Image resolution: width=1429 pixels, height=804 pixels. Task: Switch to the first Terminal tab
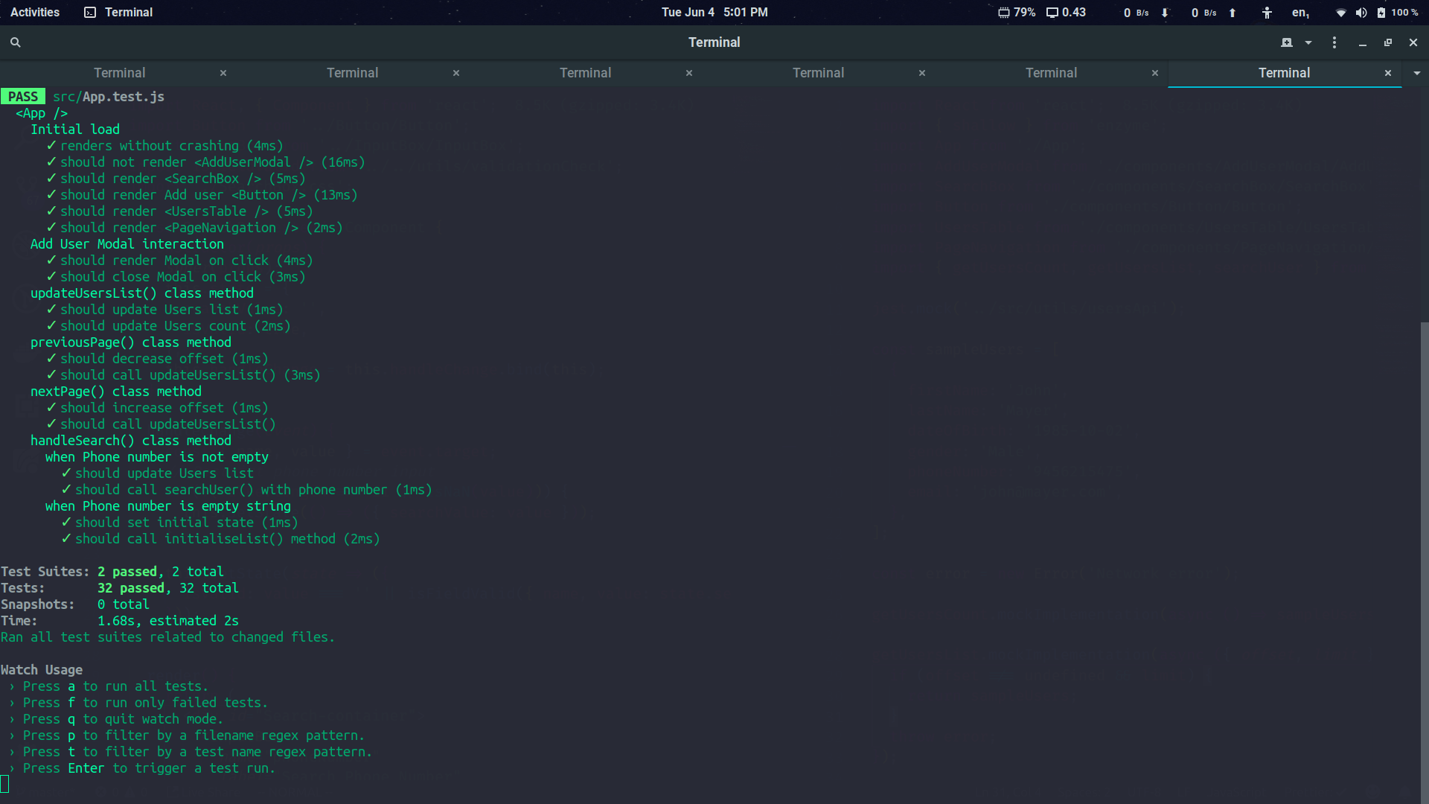(119, 73)
